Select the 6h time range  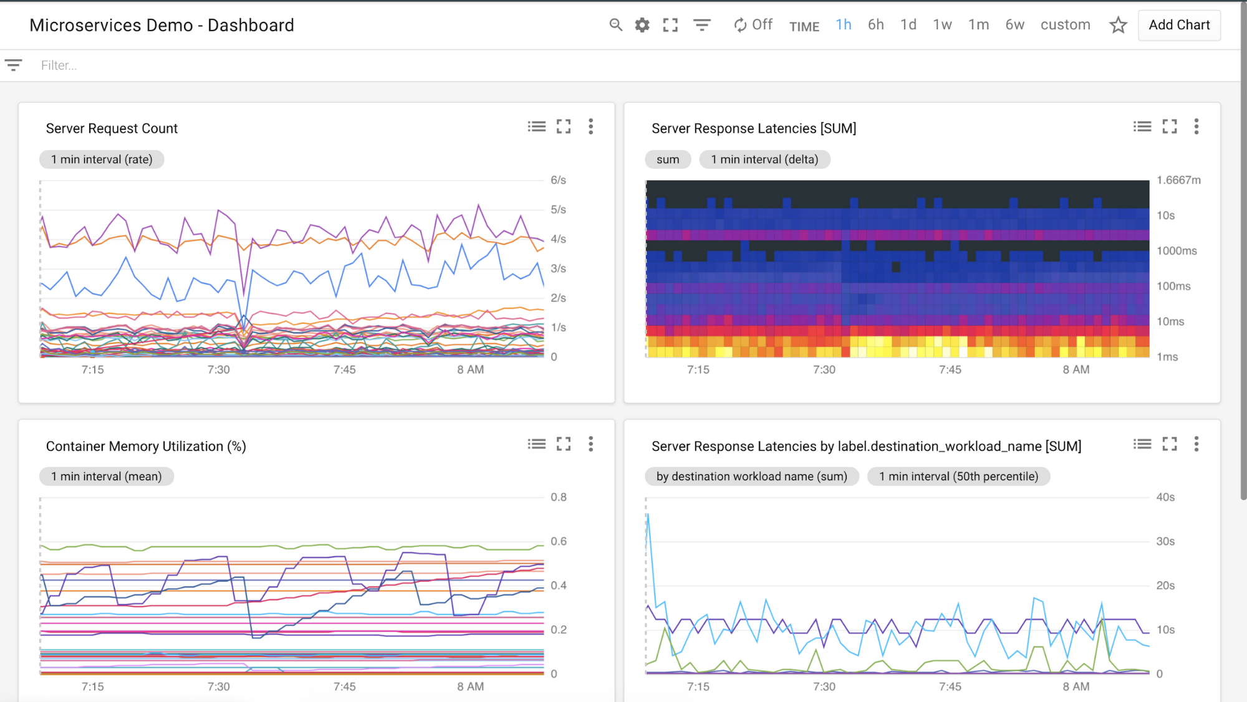[876, 25]
